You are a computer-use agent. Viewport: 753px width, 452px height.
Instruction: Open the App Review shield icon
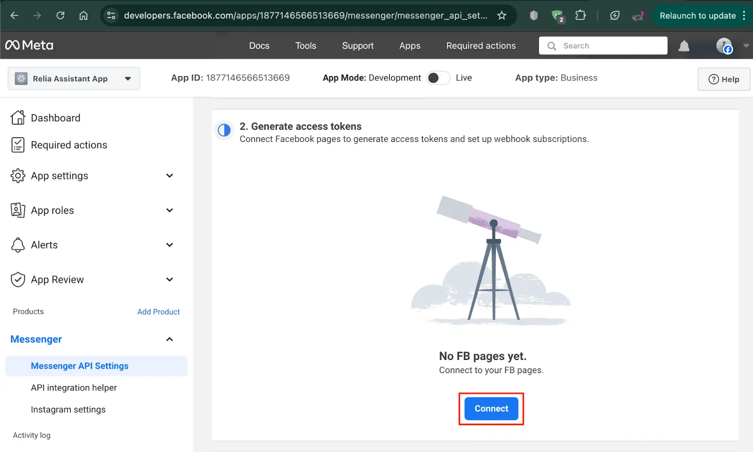[17, 279]
